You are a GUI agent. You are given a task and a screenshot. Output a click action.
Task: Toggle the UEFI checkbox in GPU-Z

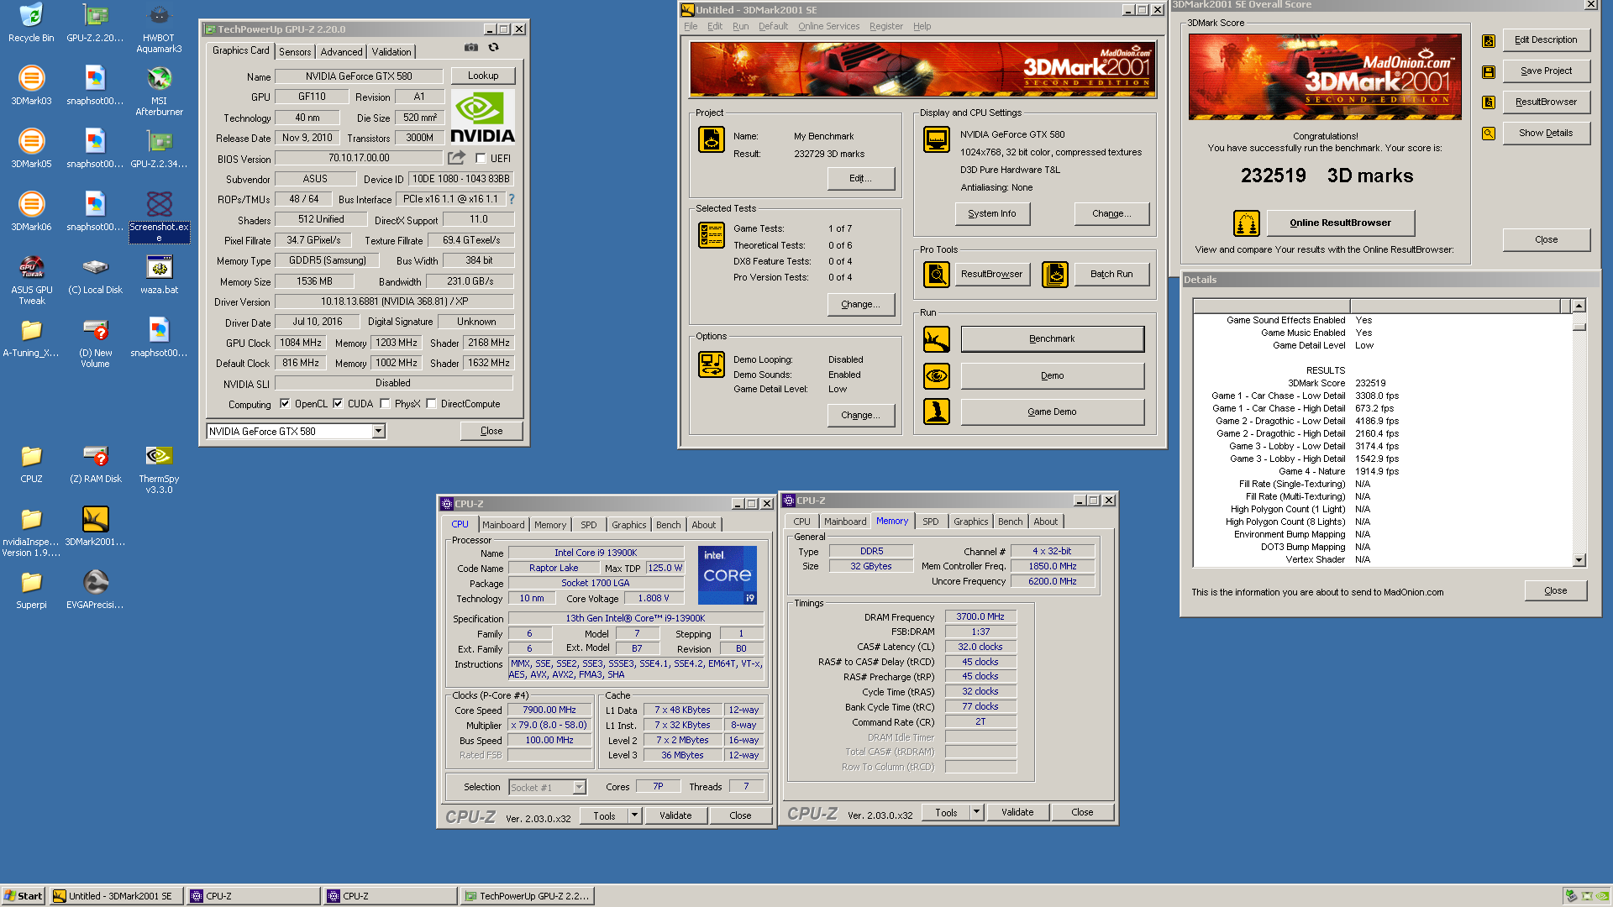click(481, 158)
